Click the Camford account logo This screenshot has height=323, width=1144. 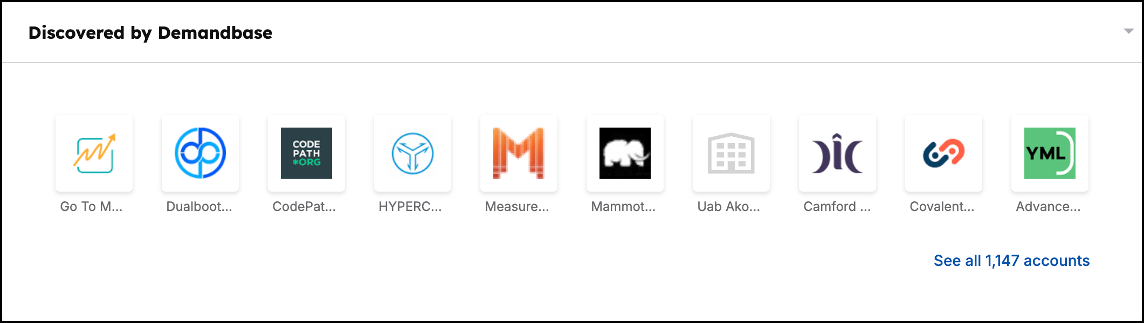(837, 153)
